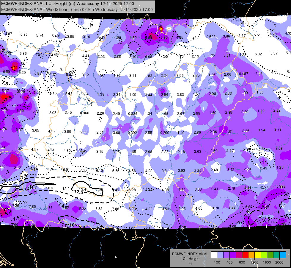Click the dark green legend swatch after 1600
Image resolution: width=291 pixels, height=268 pixels.
(x=270, y=255)
